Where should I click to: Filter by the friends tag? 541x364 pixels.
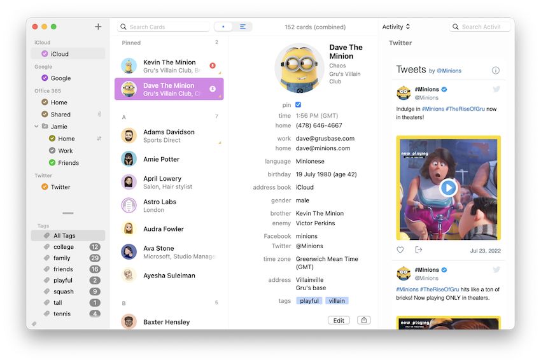[x=68, y=269]
